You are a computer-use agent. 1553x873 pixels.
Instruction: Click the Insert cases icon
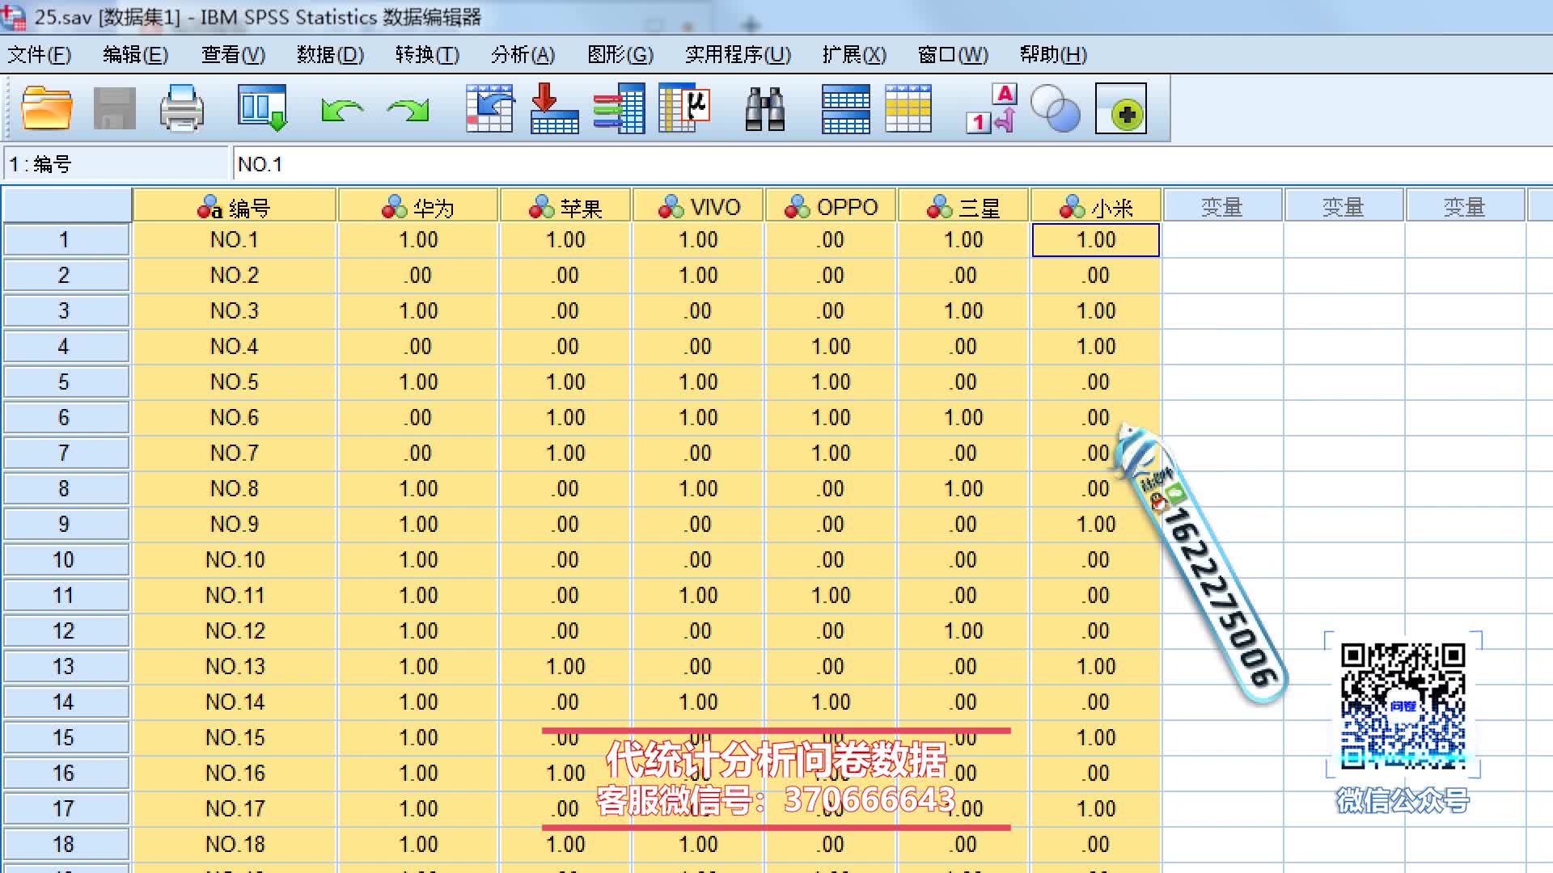pyautogui.click(x=845, y=108)
